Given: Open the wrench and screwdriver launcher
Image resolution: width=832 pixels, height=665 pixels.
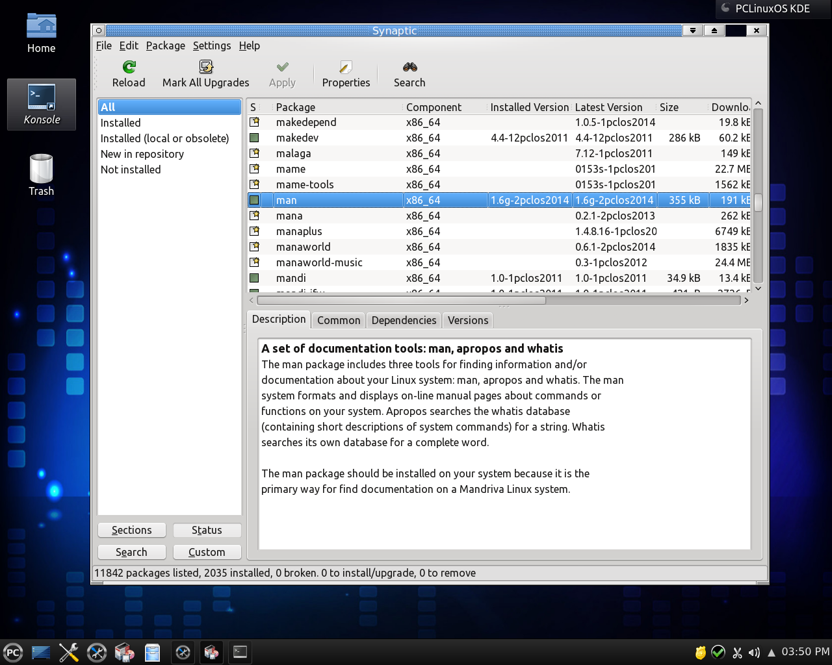Looking at the screenshot, I should point(68,653).
